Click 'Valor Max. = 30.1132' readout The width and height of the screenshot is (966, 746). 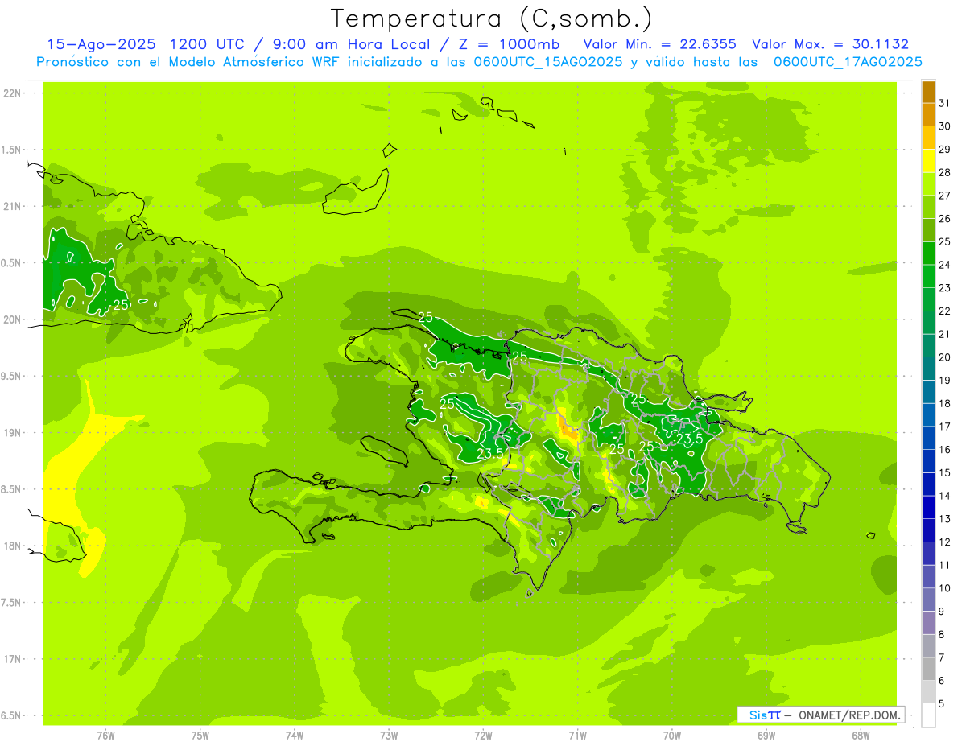pos(830,44)
